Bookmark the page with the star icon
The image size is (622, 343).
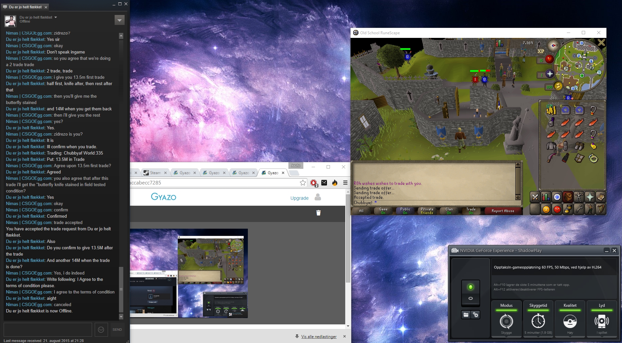coord(303,182)
